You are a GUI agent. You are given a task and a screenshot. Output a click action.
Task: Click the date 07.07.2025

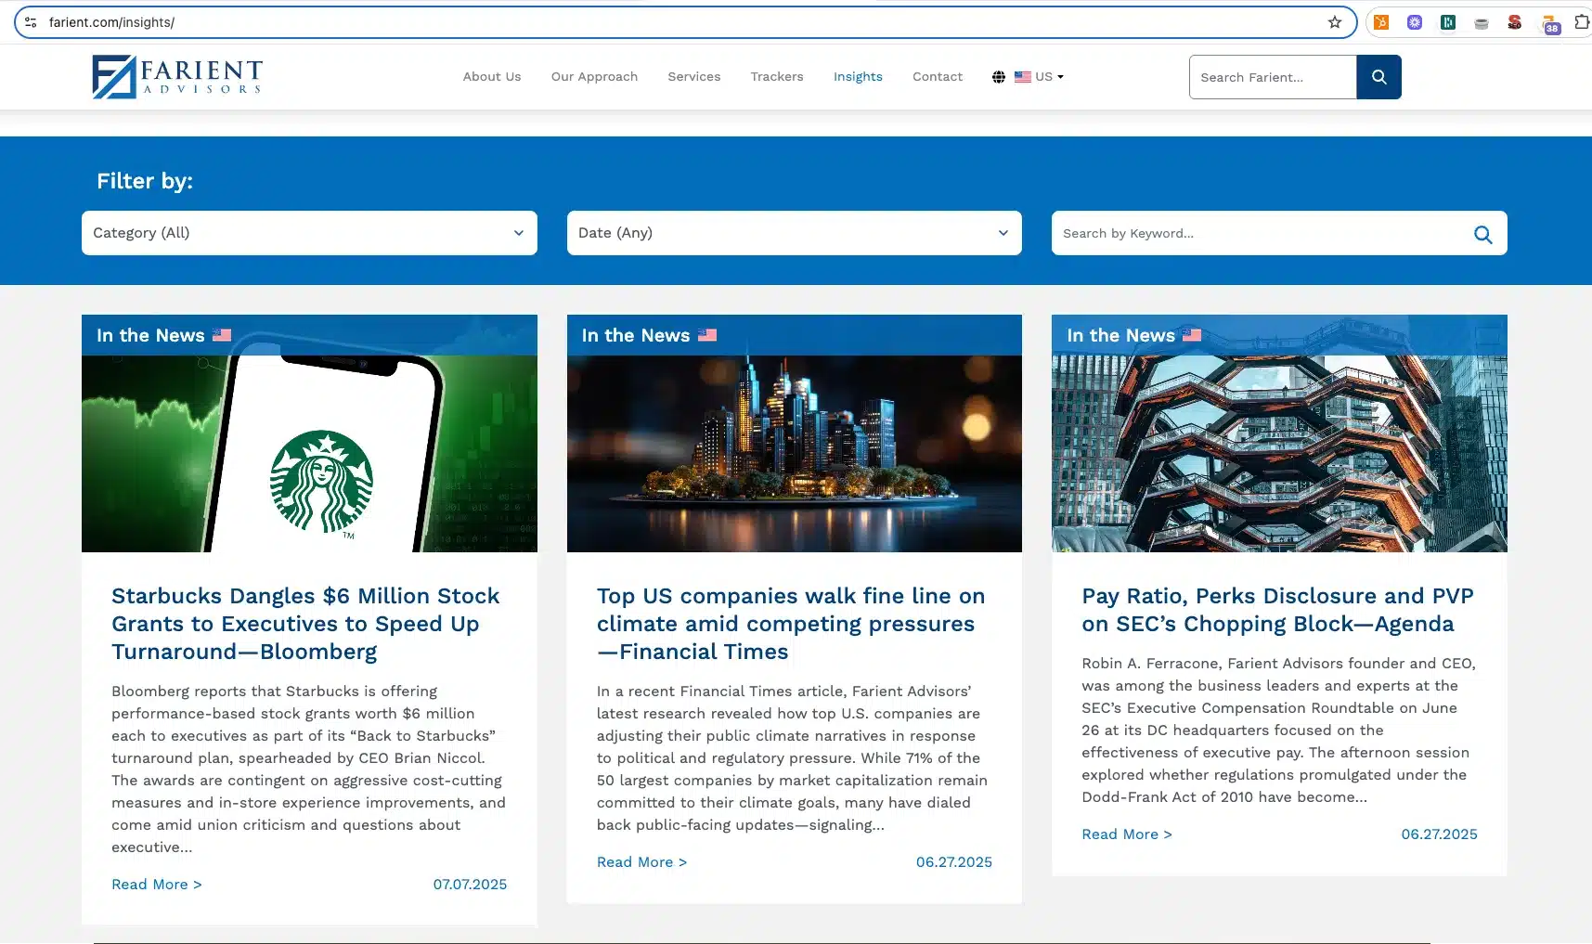coord(470,885)
